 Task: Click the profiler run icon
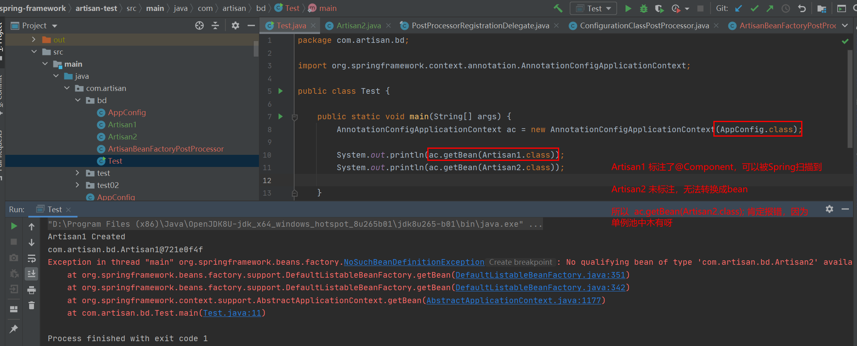[675, 8]
